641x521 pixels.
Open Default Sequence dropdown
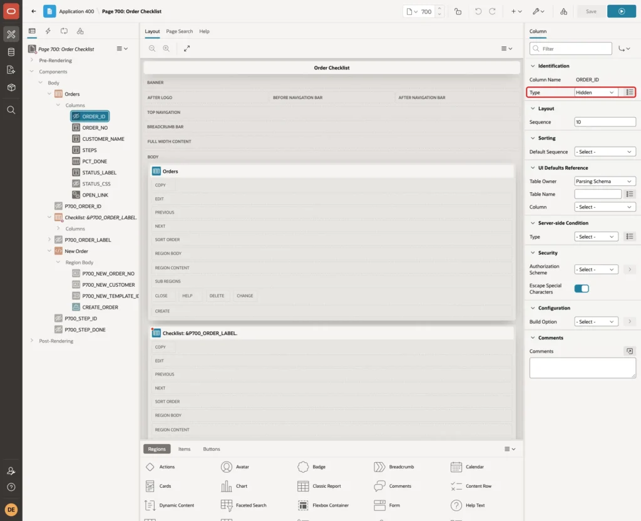tap(605, 152)
